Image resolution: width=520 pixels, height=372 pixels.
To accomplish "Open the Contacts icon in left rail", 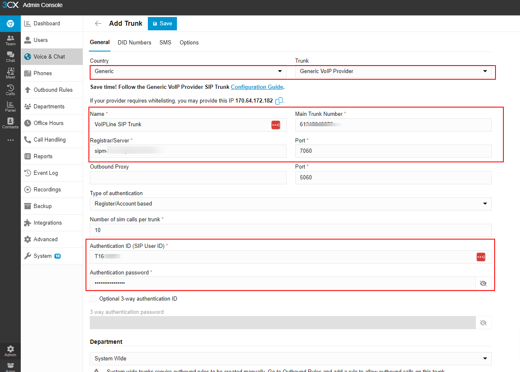I will pos(10,123).
